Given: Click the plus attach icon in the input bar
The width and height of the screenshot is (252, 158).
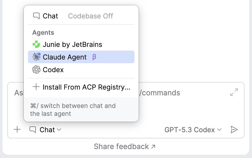Looking at the screenshot, I should (17, 130).
